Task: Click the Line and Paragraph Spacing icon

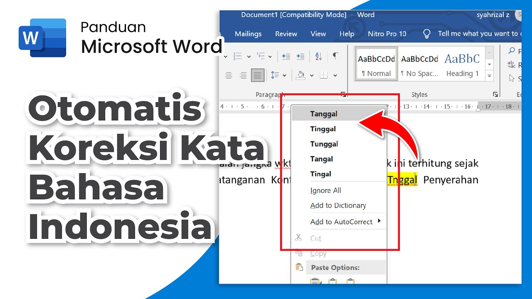Action: click(x=275, y=76)
